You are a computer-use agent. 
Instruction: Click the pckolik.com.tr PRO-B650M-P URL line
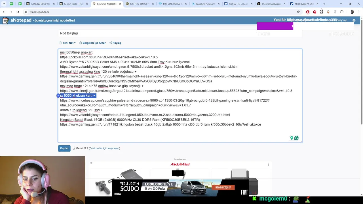pyautogui.click(x=109, y=57)
